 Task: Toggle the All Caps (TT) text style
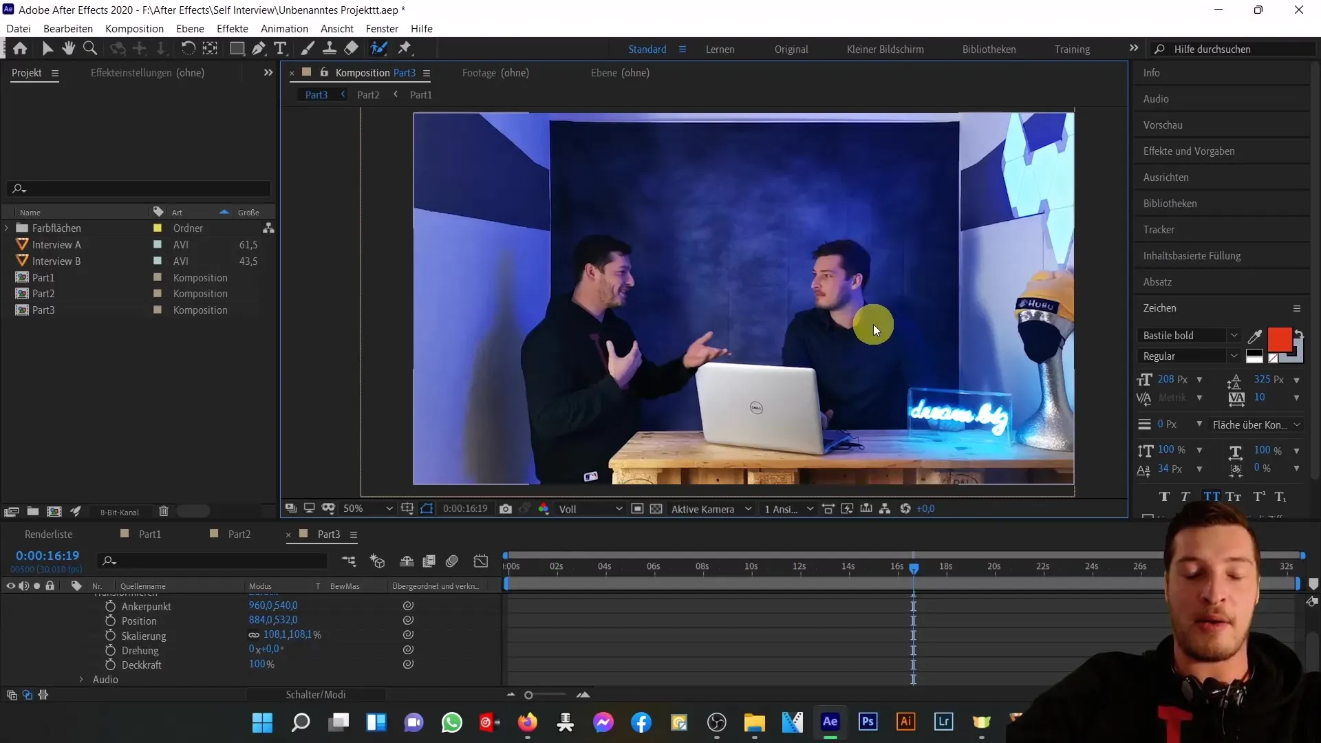click(x=1211, y=497)
